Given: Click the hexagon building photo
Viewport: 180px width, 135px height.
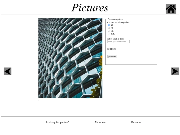Looking at the screenshot, I should pos(70,58).
